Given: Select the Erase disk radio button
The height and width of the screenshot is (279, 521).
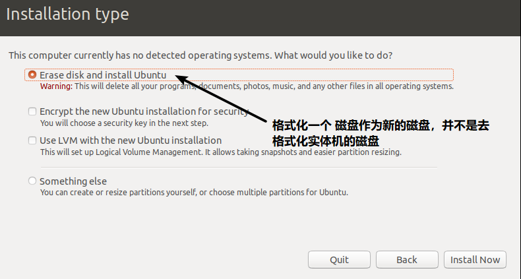Looking at the screenshot, I should [x=32, y=75].
